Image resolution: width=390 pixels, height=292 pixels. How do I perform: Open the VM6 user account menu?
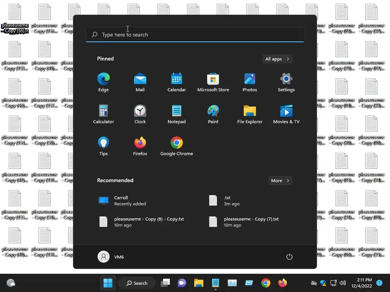point(111,257)
